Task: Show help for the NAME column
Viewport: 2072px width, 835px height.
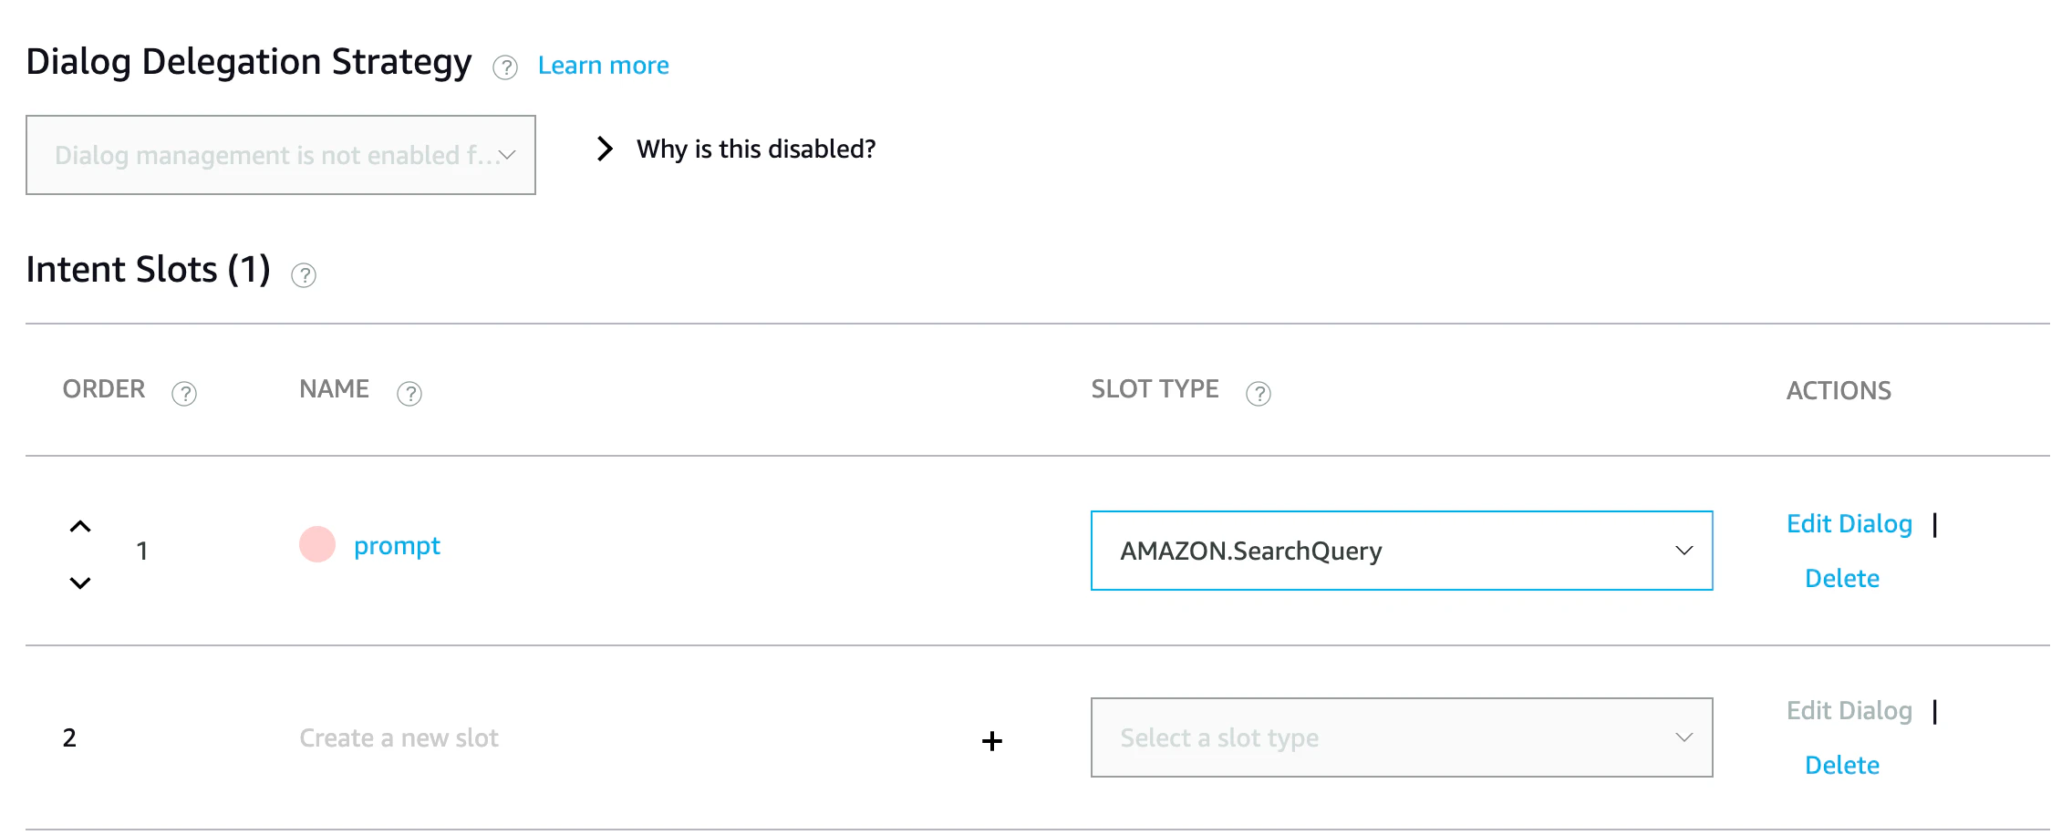Action: point(409,393)
